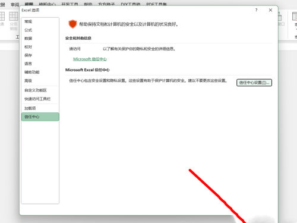The image size is (297, 223).
Task: Click the 分页预览 icon in the background ribbon
Action: pyautogui.click(x=14, y=21)
